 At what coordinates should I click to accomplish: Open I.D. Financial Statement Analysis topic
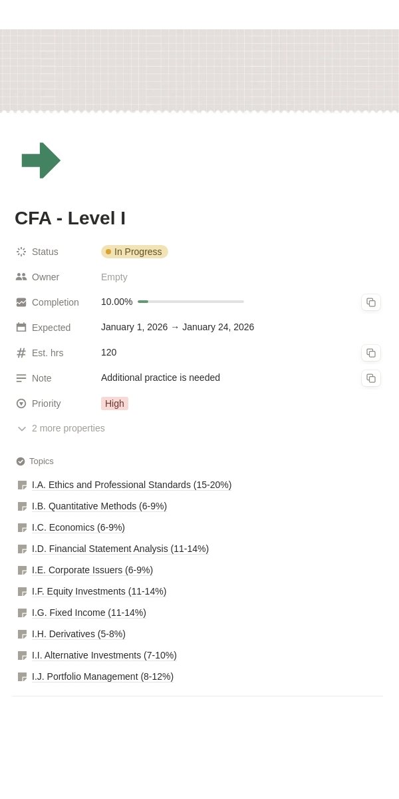click(x=120, y=549)
